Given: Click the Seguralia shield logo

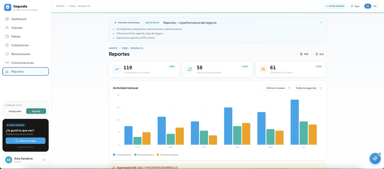Looking at the screenshot, I should (7, 7).
